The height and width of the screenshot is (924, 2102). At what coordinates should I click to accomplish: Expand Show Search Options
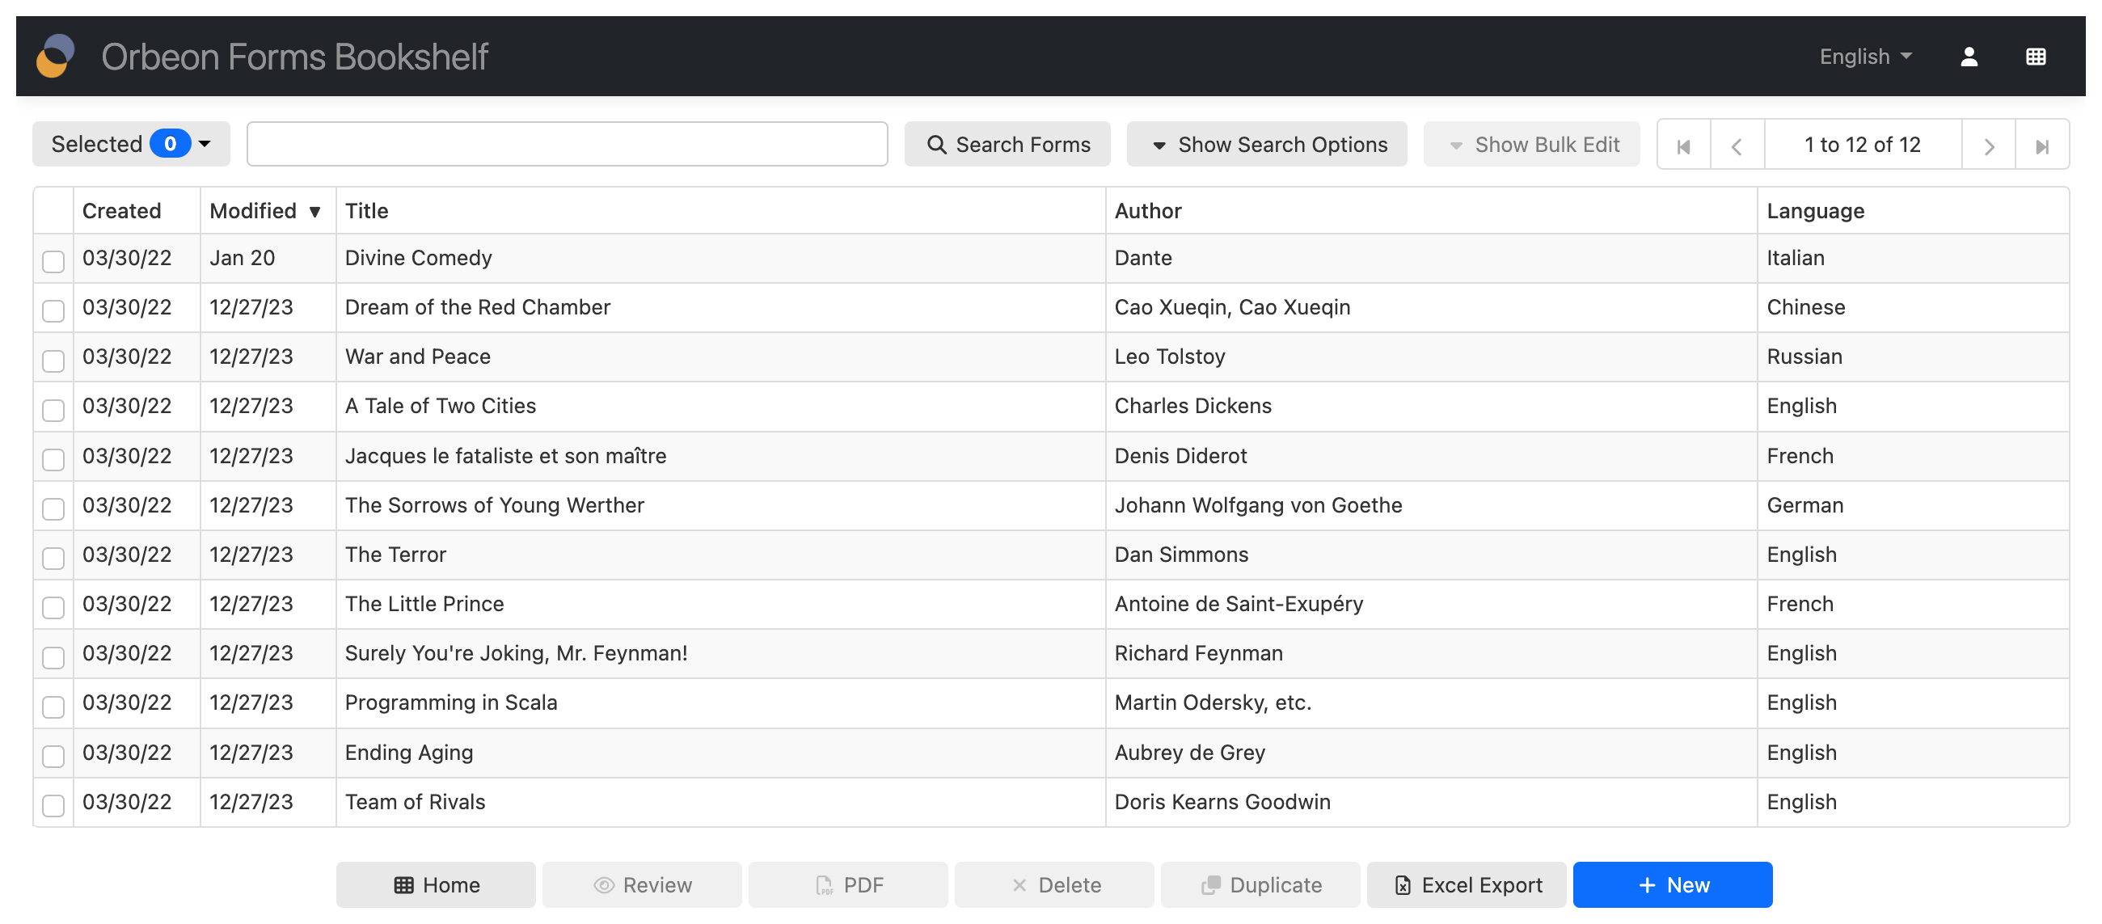pyautogui.click(x=1266, y=145)
